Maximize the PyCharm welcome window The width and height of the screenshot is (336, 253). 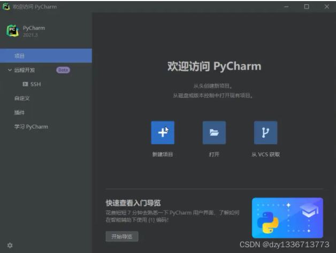(x=307, y=6)
